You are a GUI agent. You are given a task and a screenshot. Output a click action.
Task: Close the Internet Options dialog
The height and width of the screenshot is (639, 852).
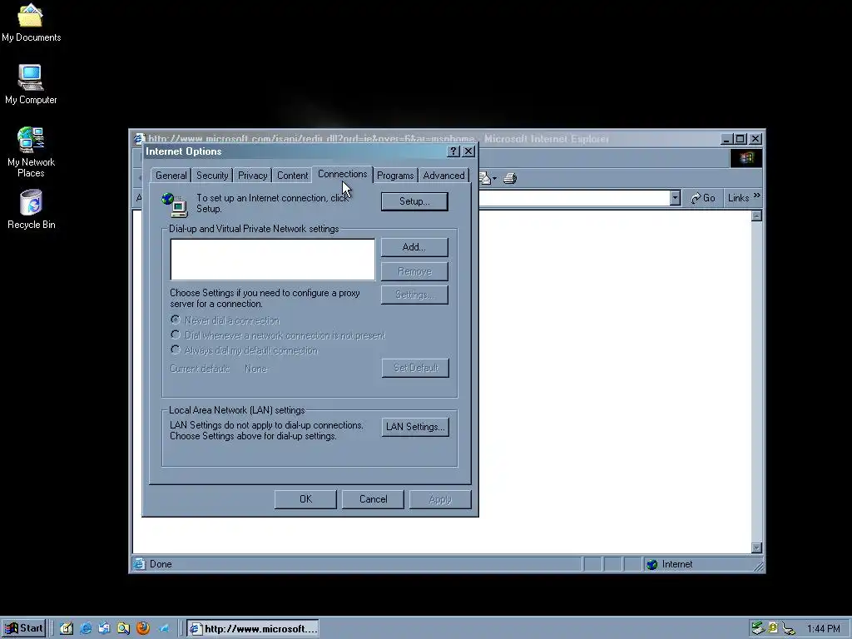pos(468,151)
